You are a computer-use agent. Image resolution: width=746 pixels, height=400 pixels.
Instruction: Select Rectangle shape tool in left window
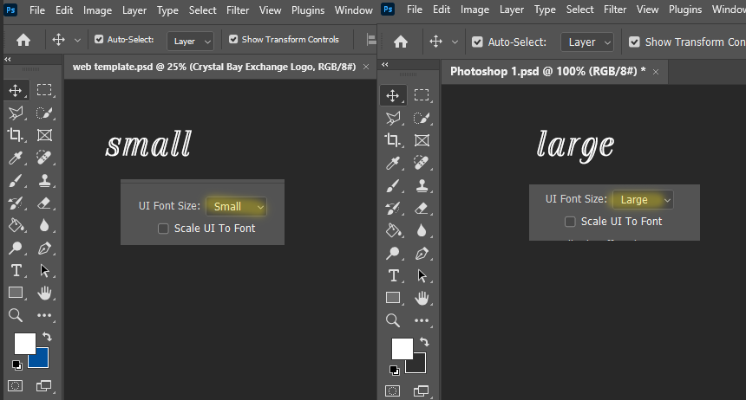click(16, 293)
